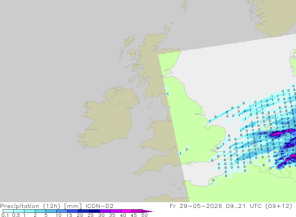The height and width of the screenshot is (217, 296).
Task: Click the "35" legend label
Action: pos(112,215)
